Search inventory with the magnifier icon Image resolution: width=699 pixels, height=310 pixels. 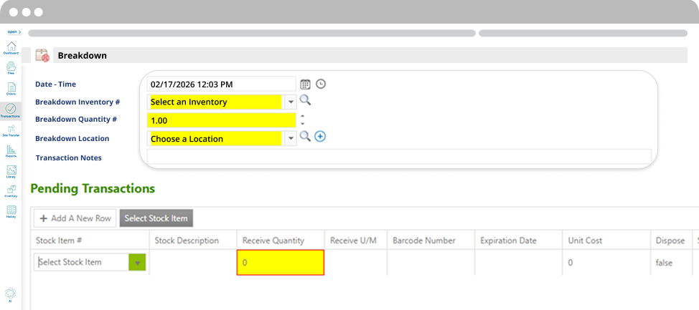click(305, 100)
